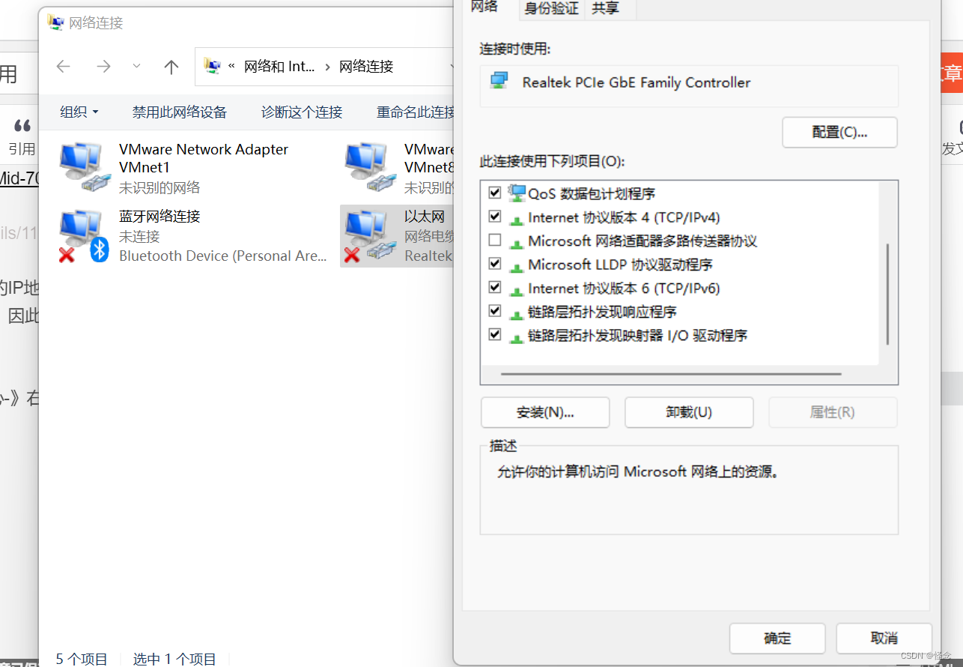Click '5 个项目' in status bar
The width and height of the screenshot is (963, 667).
tap(82, 659)
